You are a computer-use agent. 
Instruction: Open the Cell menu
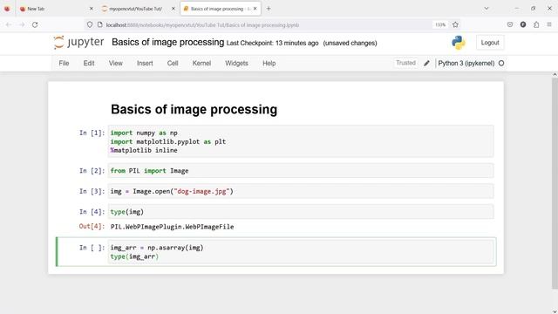173,64
